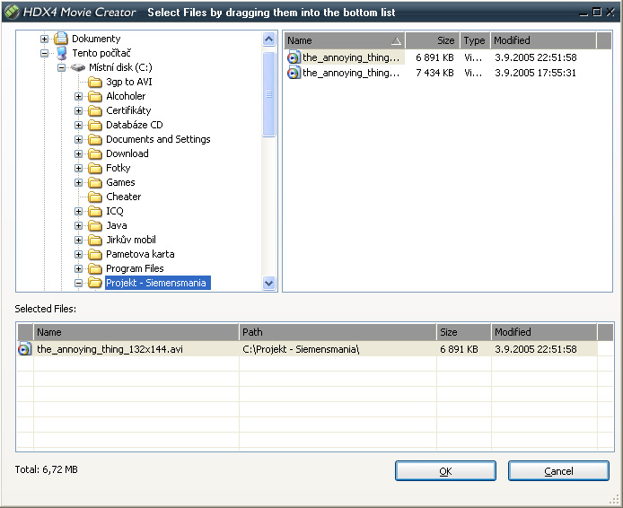Screen dimensions: 623x508
Task: Click the window resize grip corner
Action: [615, 500]
